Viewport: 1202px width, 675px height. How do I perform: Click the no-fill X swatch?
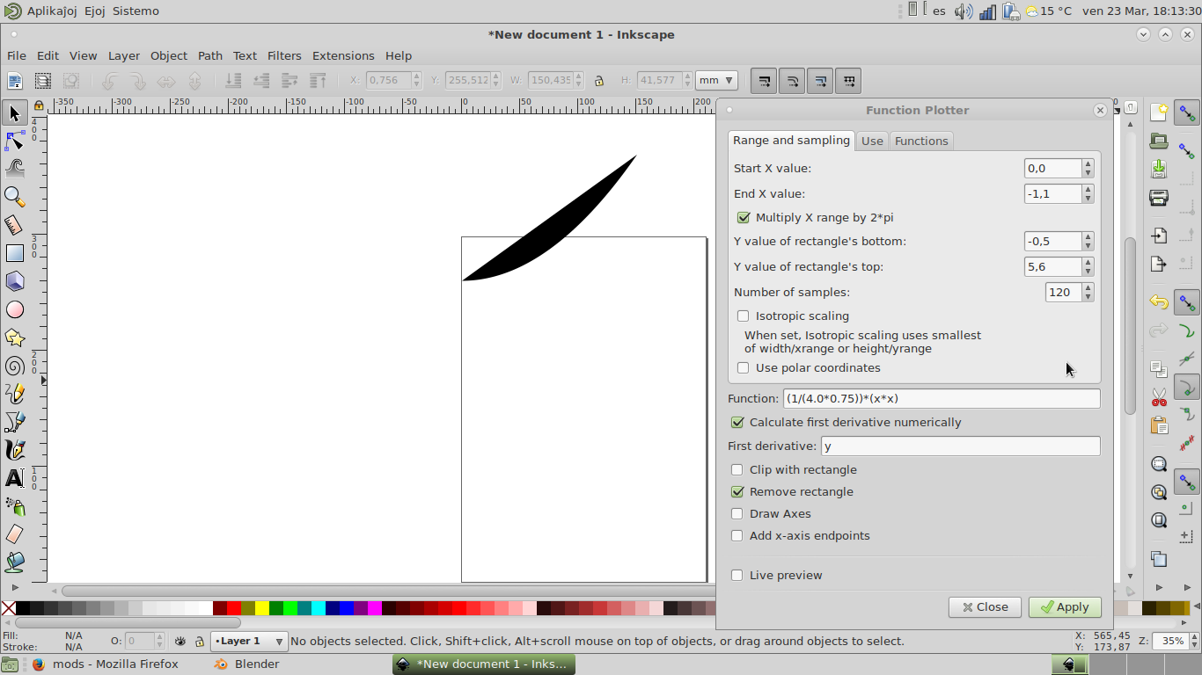9,607
